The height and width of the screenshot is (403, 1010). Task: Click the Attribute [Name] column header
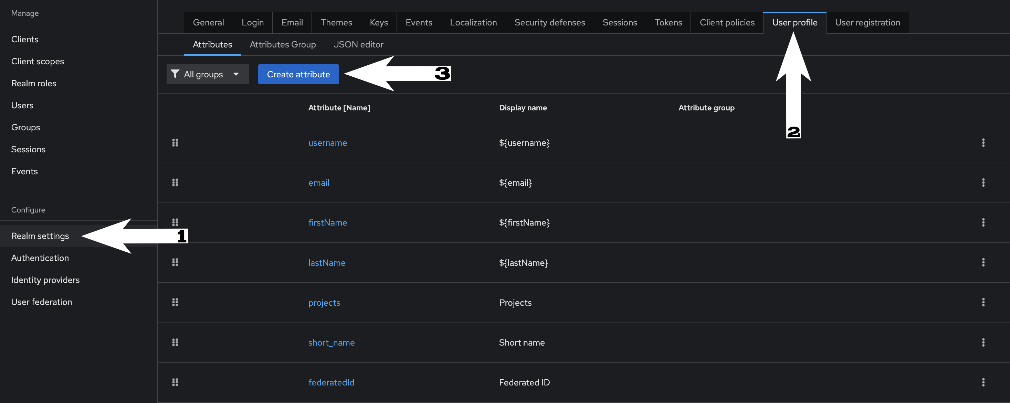[x=339, y=108]
